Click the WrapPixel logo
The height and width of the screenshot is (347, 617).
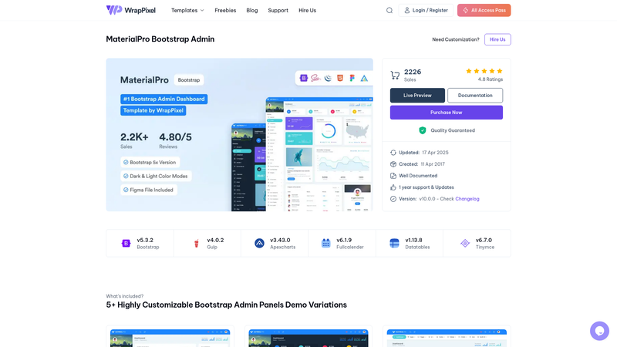coord(130,10)
